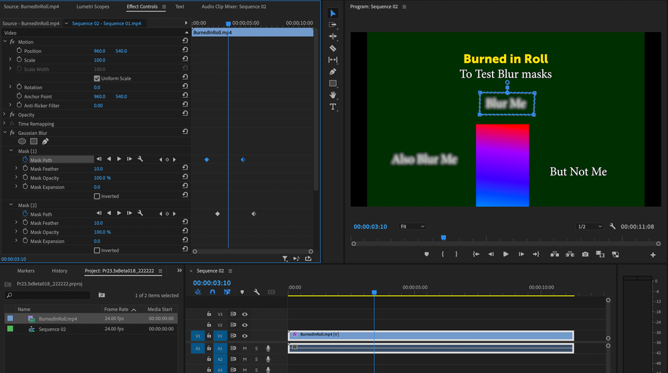The width and height of the screenshot is (668, 373).
Task: Uncheck Uniform Scale checkbox
Action: (x=96, y=78)
